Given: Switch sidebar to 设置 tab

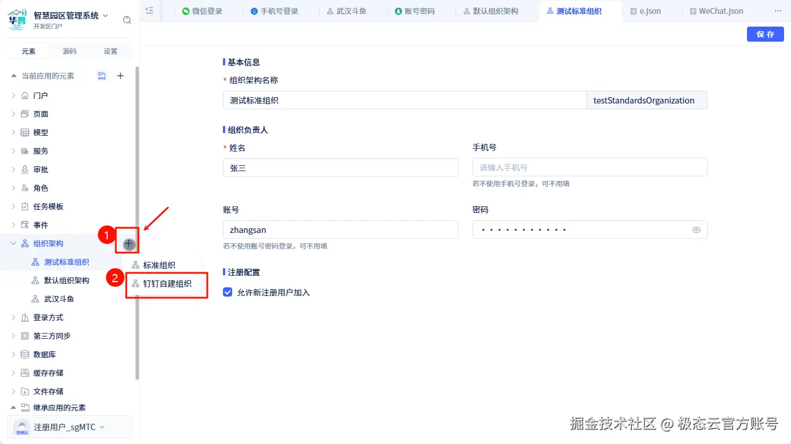Looking at the screenshot, I should click(111, 51).
